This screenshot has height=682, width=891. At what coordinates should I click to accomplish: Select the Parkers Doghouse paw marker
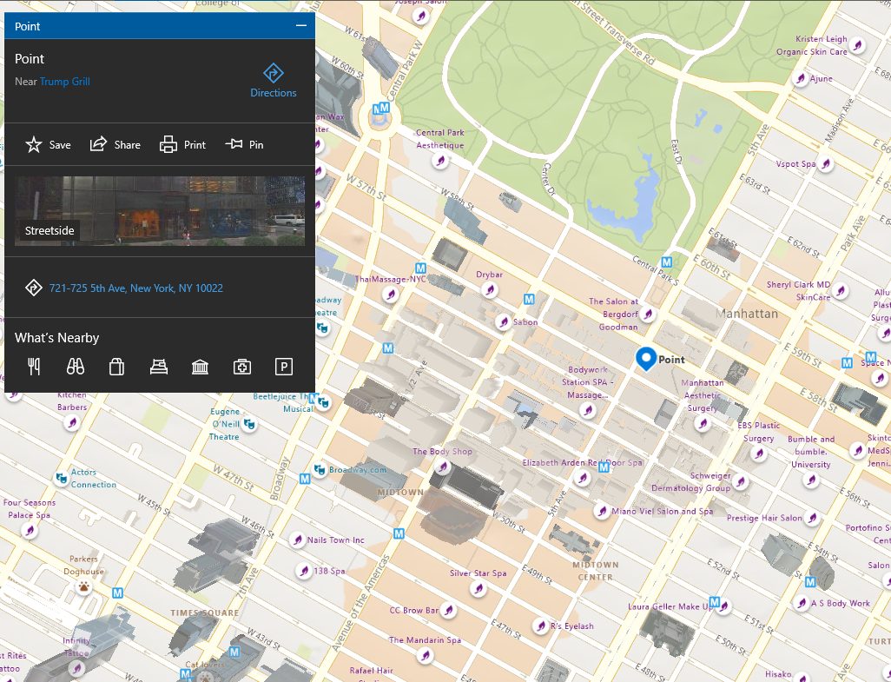click(x=84, y=586)
